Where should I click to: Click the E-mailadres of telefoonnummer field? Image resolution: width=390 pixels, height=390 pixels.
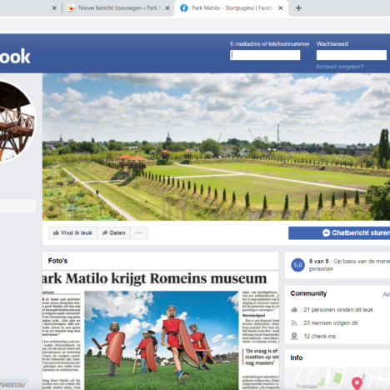tap(265, 55)
